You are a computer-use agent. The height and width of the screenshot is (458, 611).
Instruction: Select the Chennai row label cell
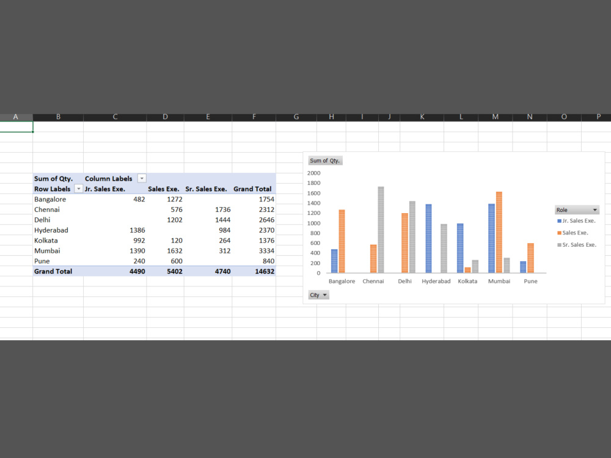58,209
